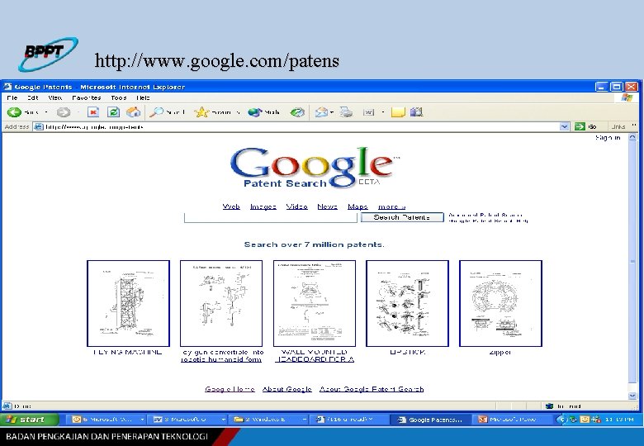Open the Advanced Patent Search link
The width and height of the screenshot is (644, 446).
pyautogui.click(x=485, y=215)
